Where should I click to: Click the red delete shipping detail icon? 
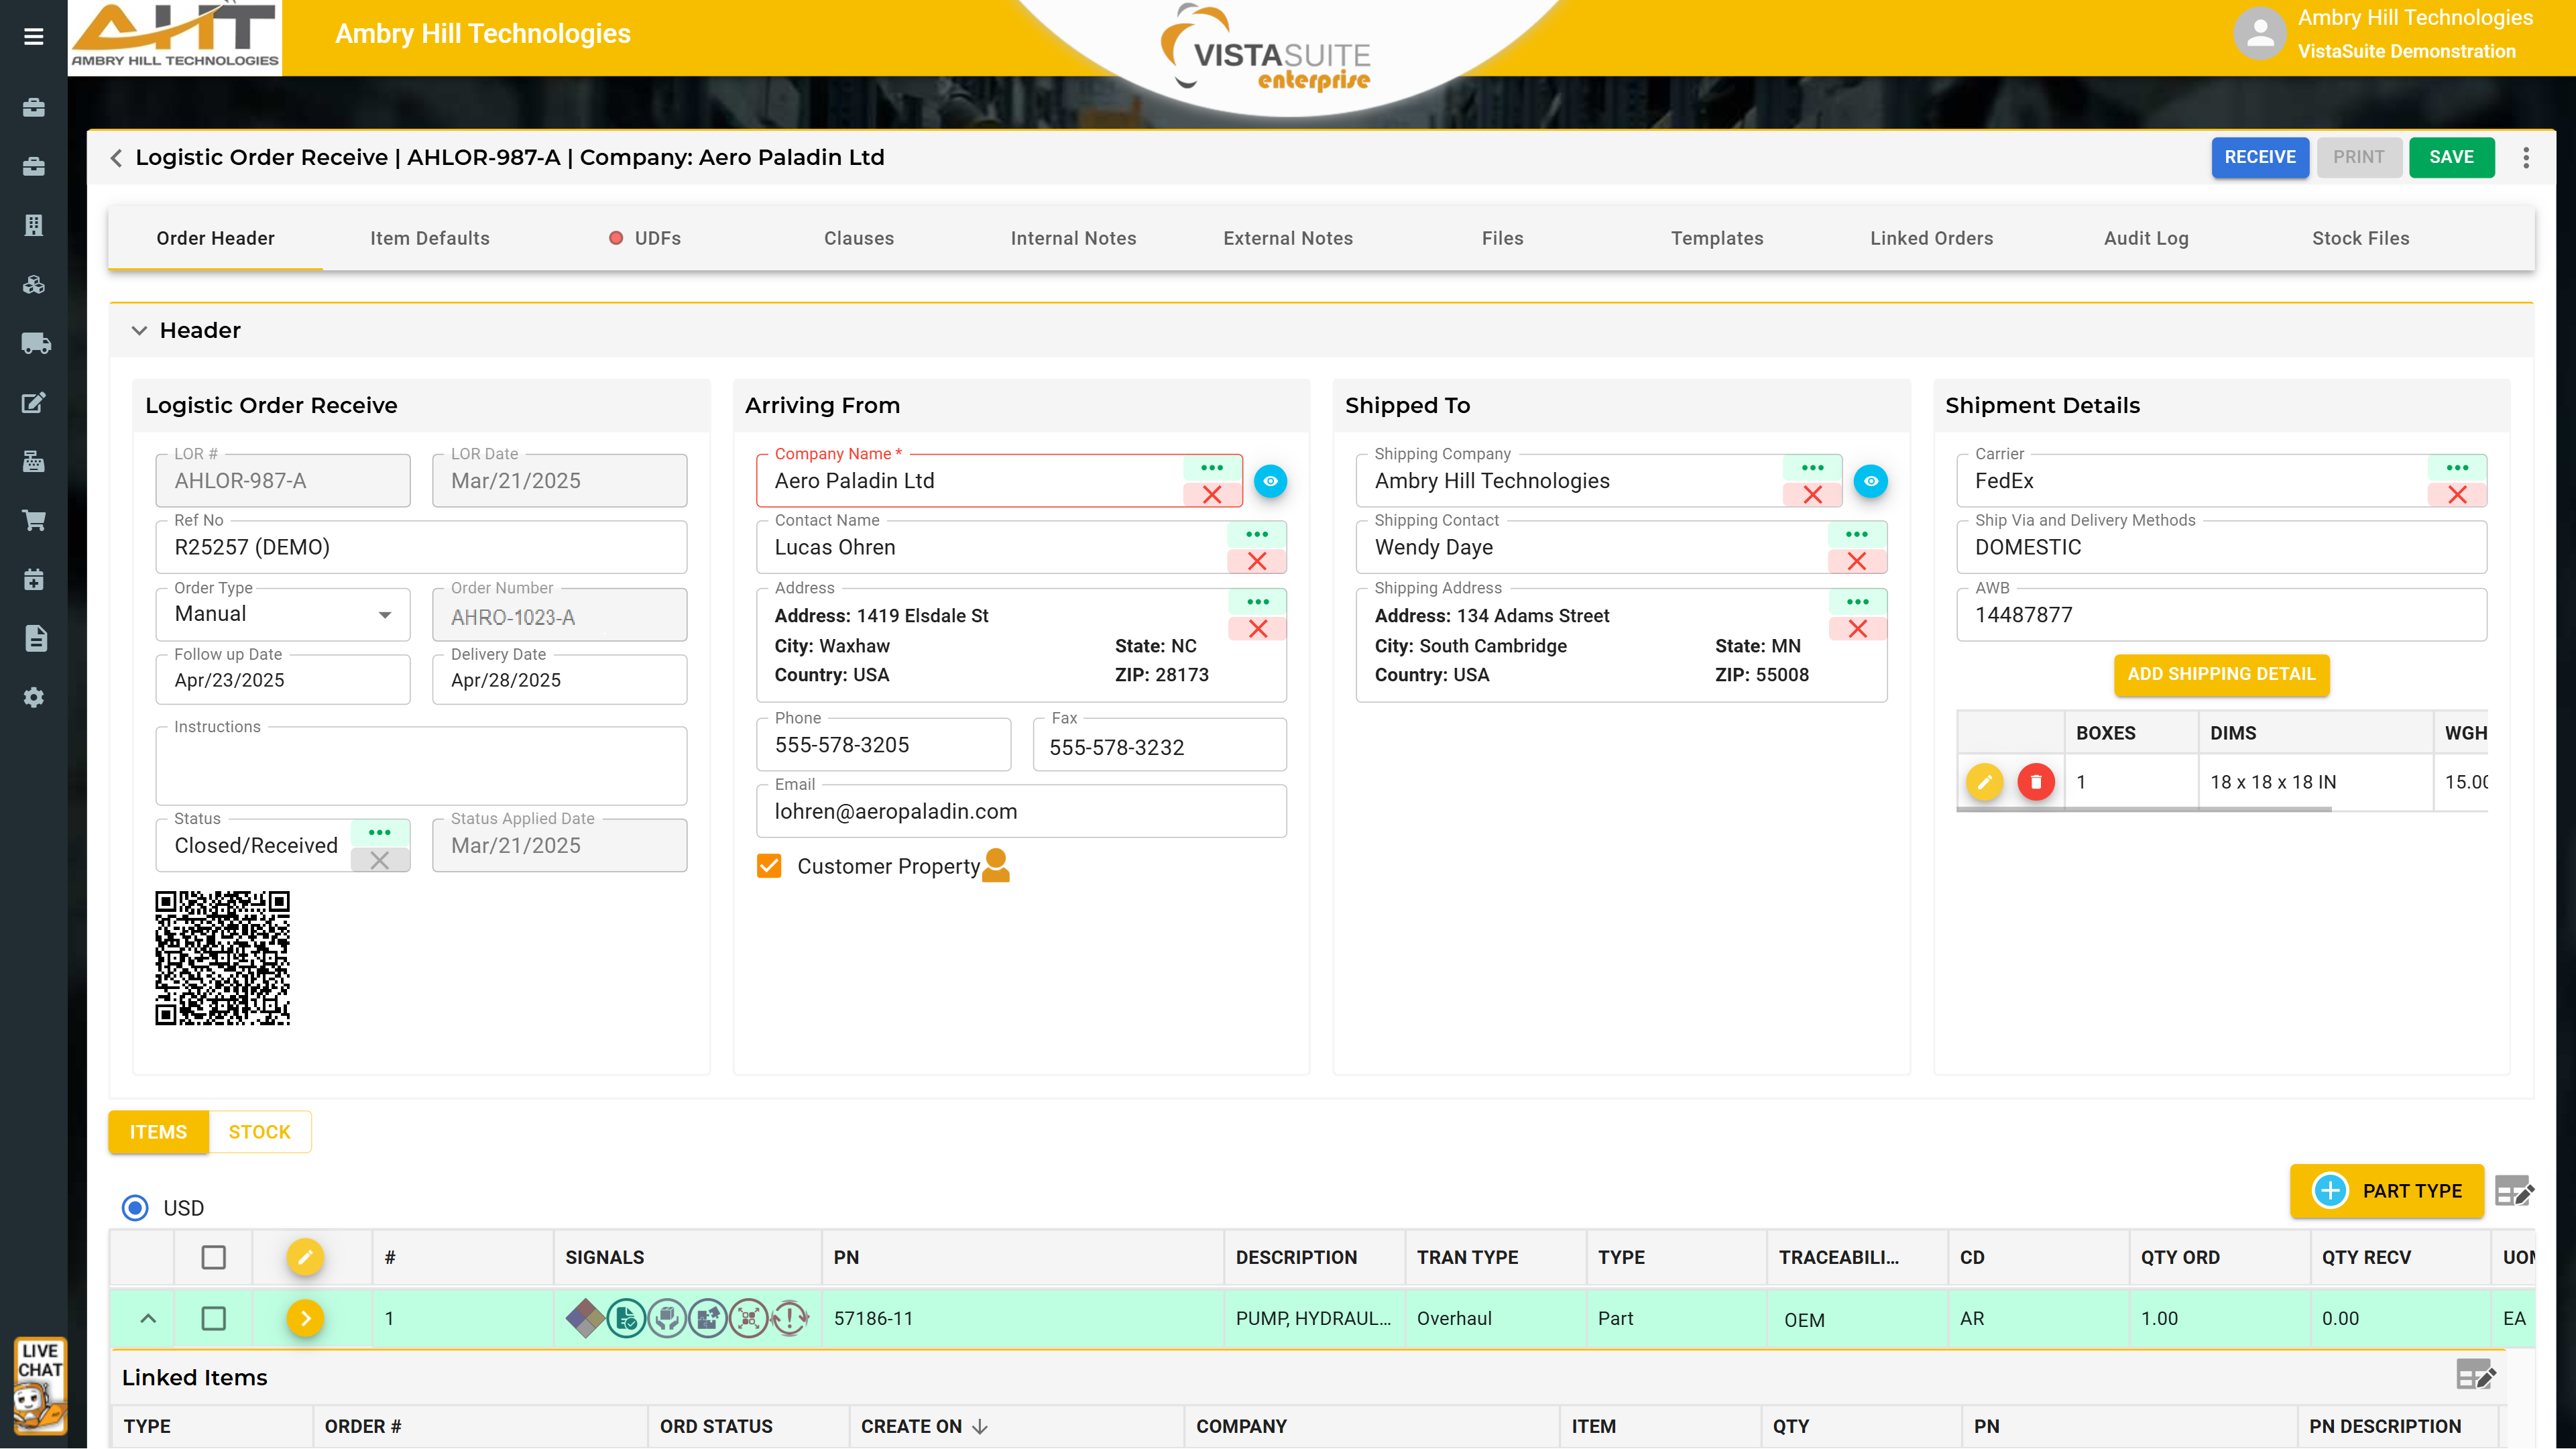(2035, 782)
